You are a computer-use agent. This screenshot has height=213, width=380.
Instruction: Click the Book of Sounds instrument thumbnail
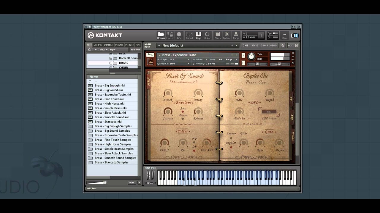pos(150,61)
